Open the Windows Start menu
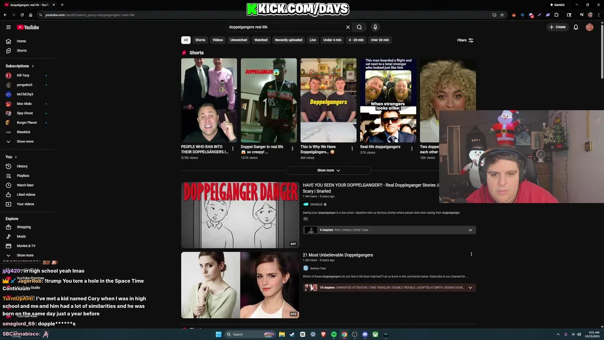604x340 pixels. (x=218, y=334)
